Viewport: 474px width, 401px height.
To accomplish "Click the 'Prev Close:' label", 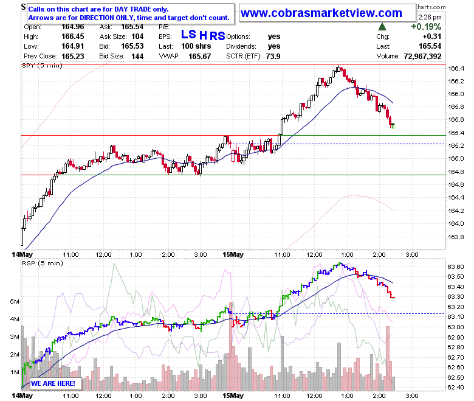I will pyautogui.click(x=40, y=57).
